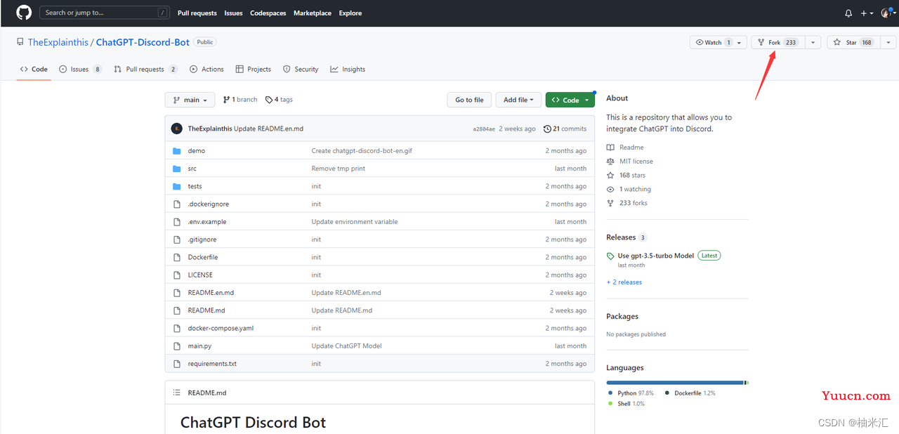View the 1 branch link
This screenshot has height=434, width=899.
240,100
